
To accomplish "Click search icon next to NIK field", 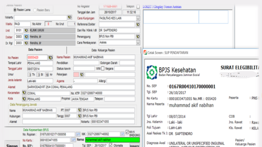I will 122,134.
